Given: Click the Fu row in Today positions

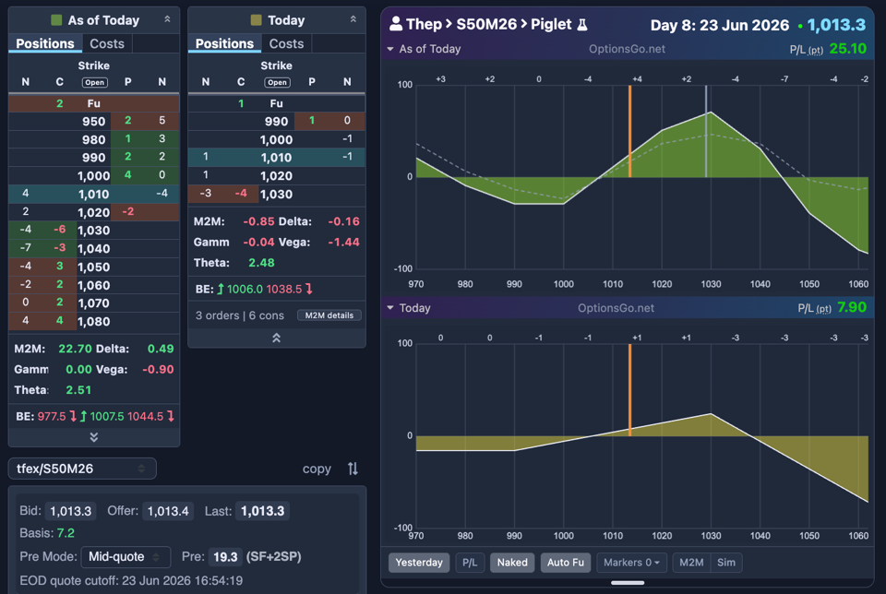Looking at the screenshot, I should coord(276,103).
